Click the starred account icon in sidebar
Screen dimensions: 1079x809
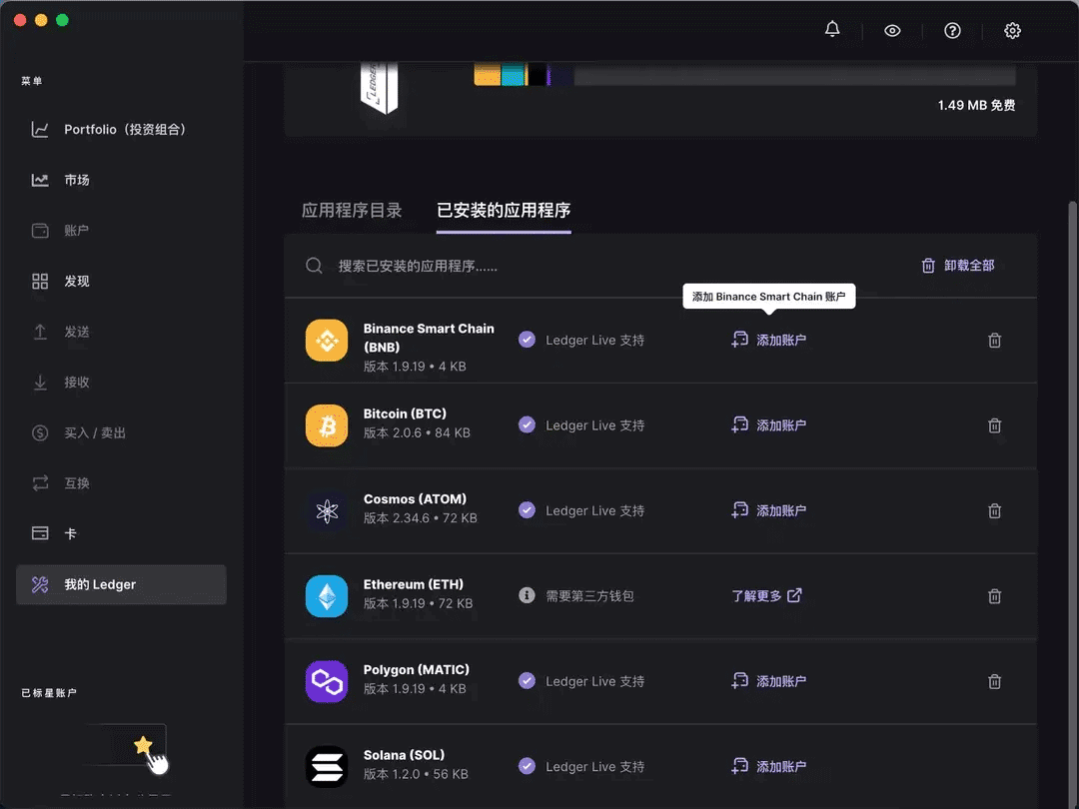click(143, 744)
